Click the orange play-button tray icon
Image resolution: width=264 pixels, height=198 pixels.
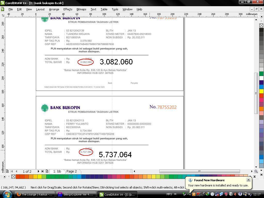pyautogui.click(x=194, y=194)
